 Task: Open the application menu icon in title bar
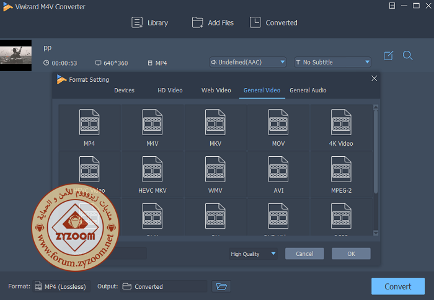point(392,6)
